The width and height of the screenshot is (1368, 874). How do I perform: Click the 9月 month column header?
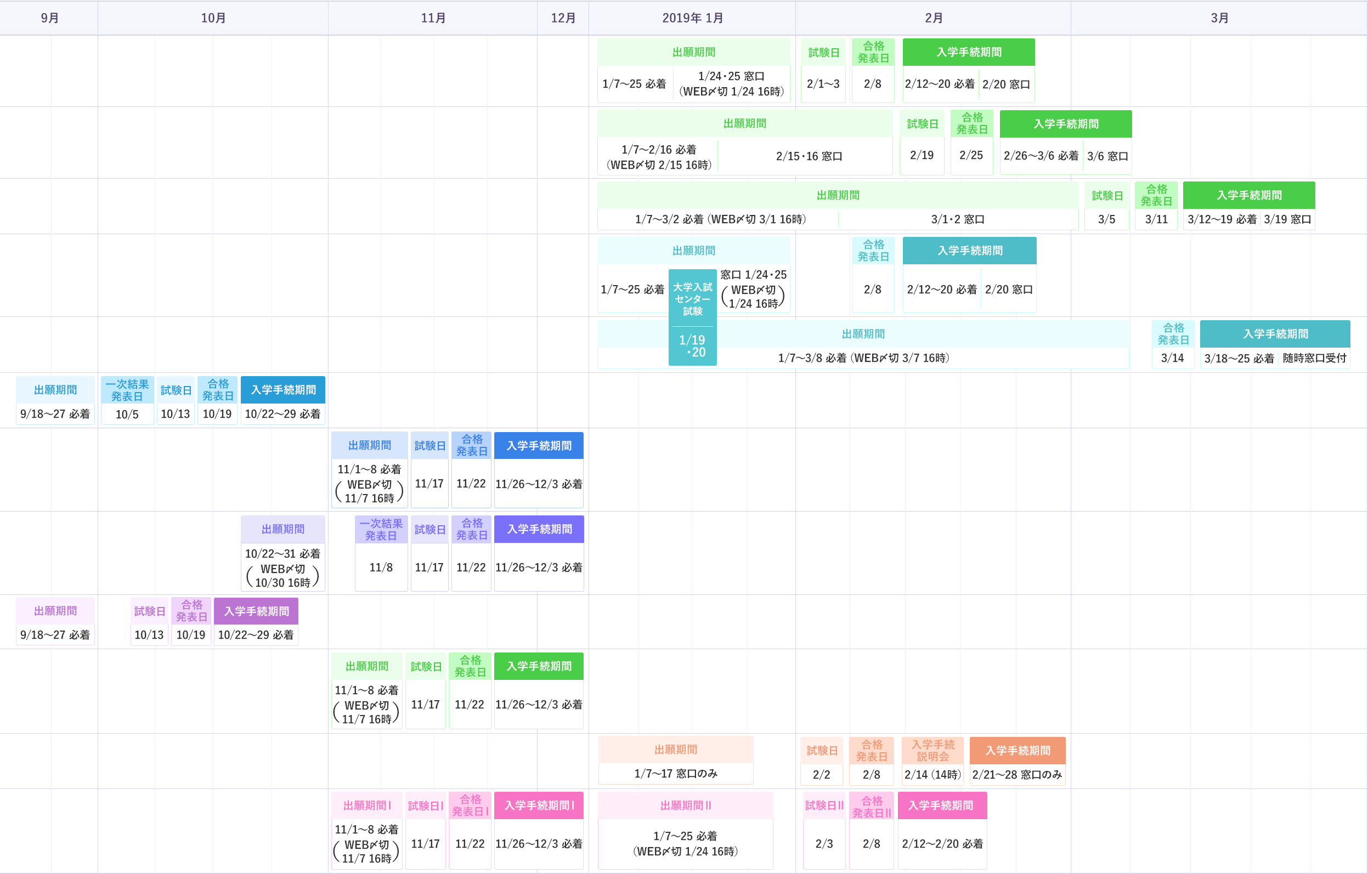click(x=49, y=18)
